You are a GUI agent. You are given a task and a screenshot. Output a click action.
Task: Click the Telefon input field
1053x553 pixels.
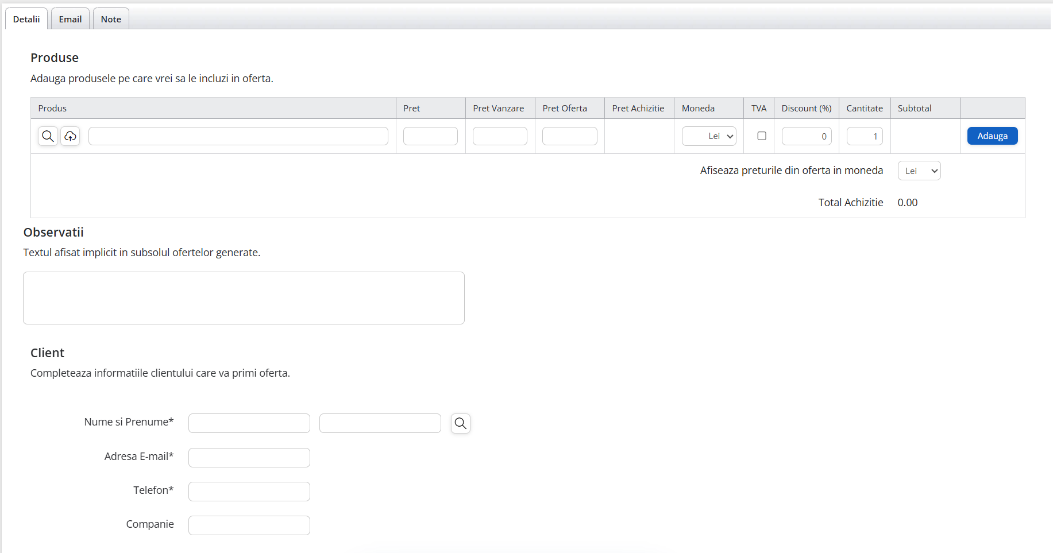tap(249, 492)
